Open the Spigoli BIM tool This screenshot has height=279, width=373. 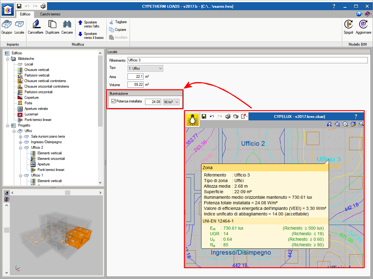click(x=349, y=27)
